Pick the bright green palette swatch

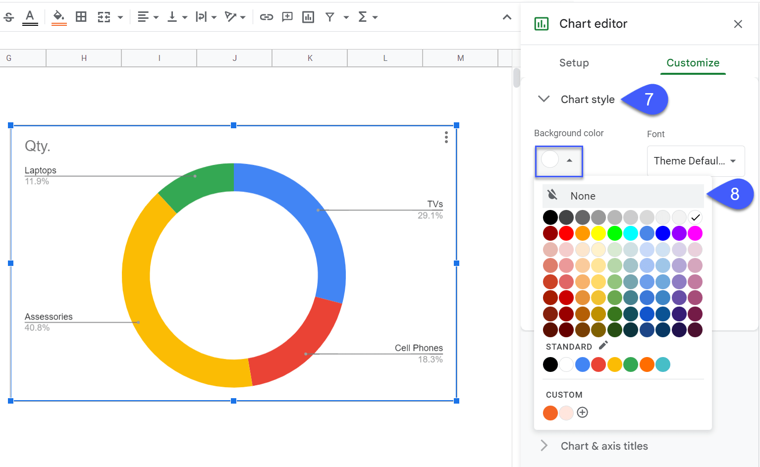tap(615, 233)
